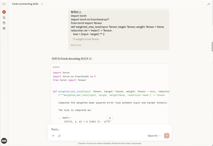Open the Chats list icon
Viewport: 213px width, 146px height.
click(4, 17)
